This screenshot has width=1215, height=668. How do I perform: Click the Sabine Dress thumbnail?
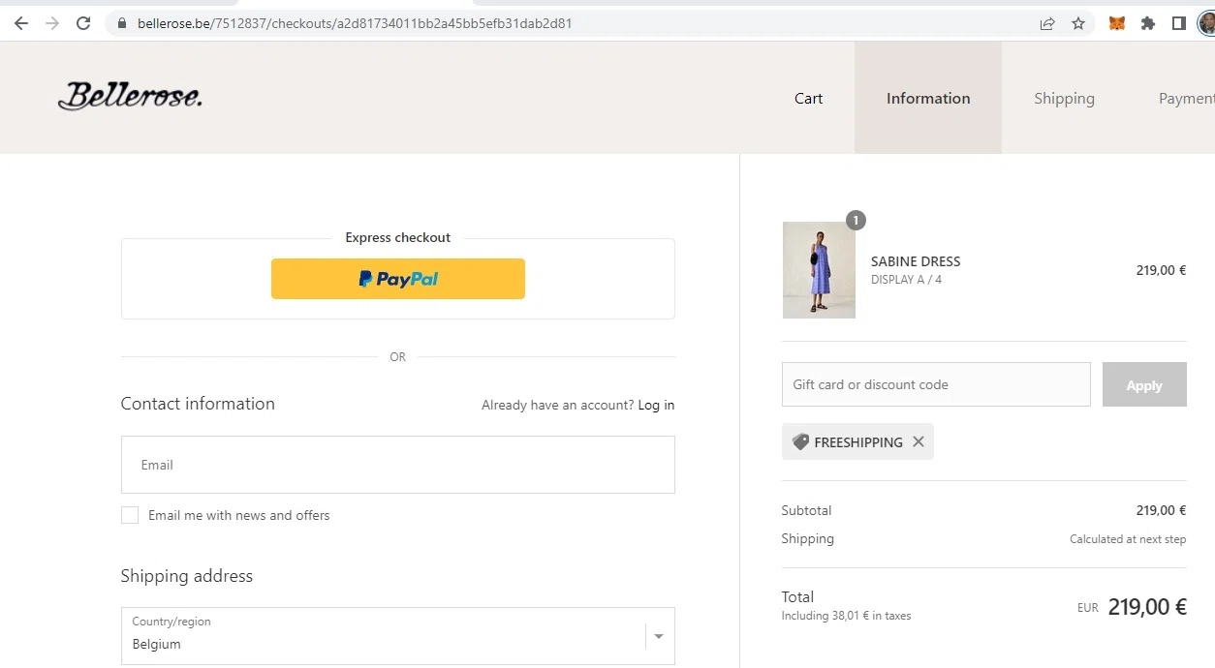(x=819, y=270)
